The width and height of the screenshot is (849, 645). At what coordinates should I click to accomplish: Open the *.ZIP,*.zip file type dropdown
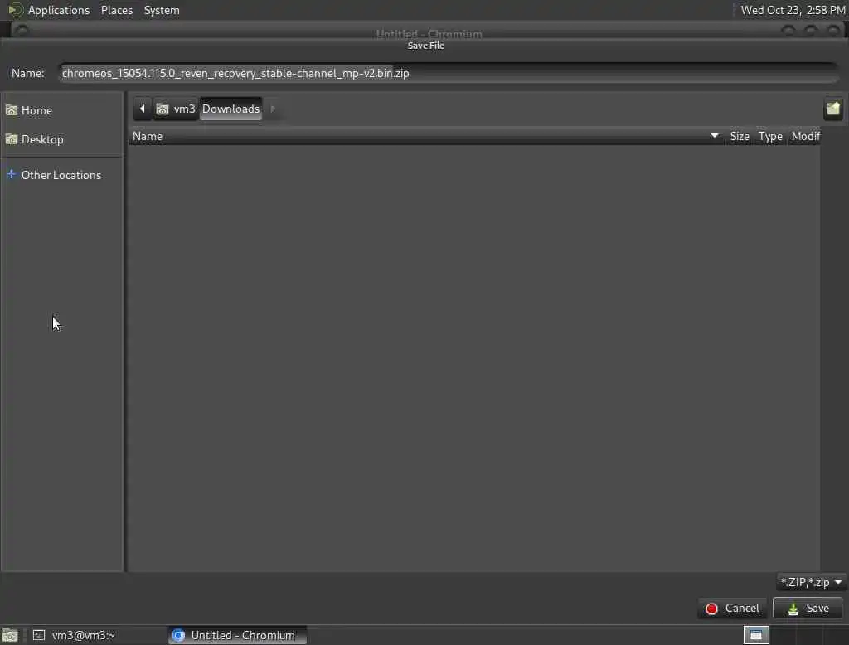[x=811, y=582]
